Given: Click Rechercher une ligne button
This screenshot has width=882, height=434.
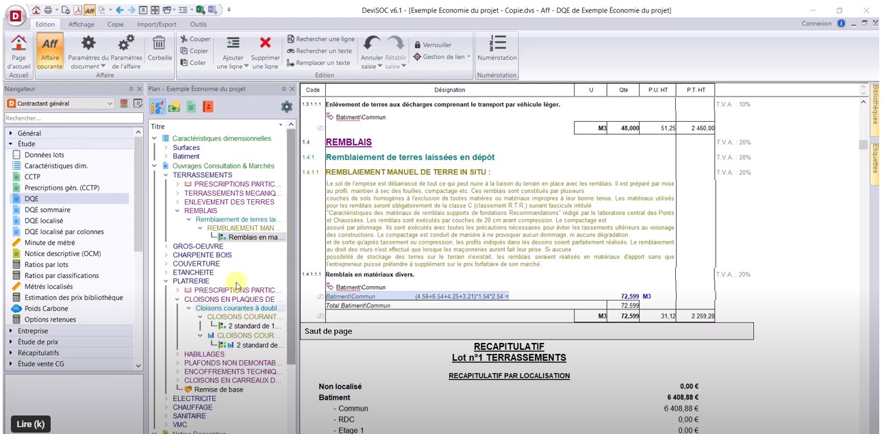Looking at the screenshot, I should [320, 39].
